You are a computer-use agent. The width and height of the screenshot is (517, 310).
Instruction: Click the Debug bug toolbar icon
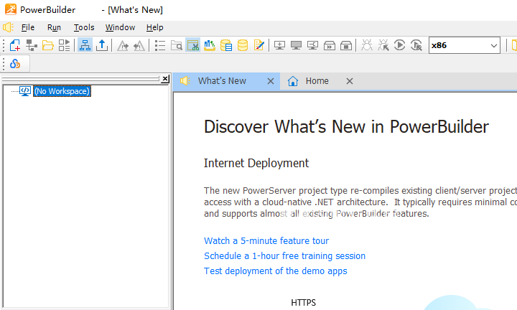point(367,45)
